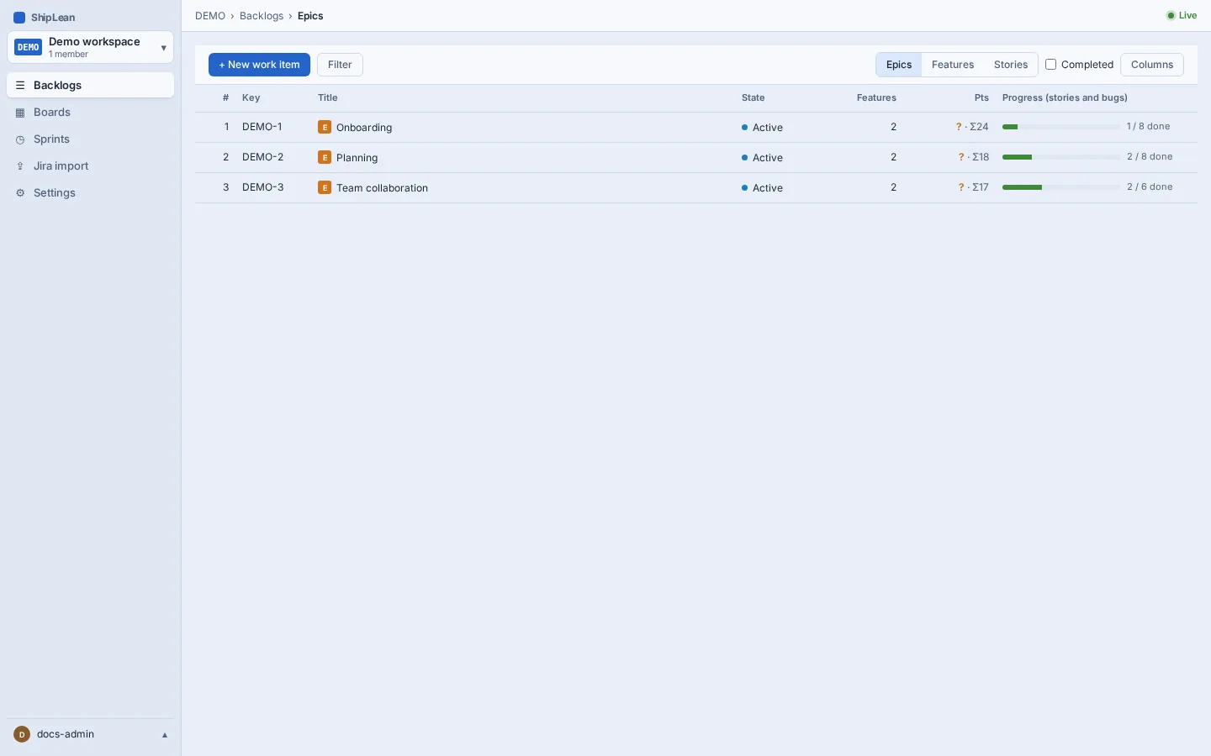The height and width of the screenshot is (756, 1211).
Task: Click the ShipLean logo icon
Action: coord(19,18)
